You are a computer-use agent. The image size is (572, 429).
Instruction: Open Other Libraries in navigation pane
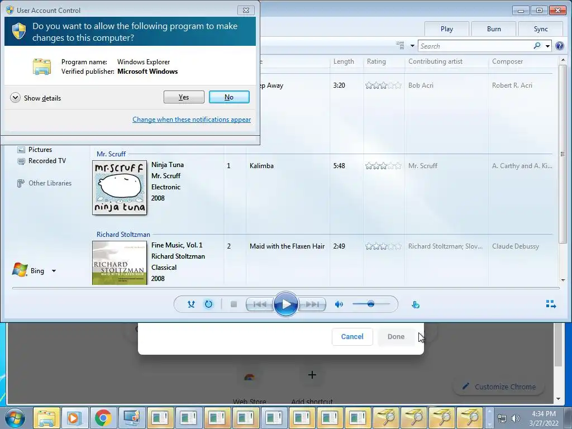pyautogui.click(x=50, y=183)
